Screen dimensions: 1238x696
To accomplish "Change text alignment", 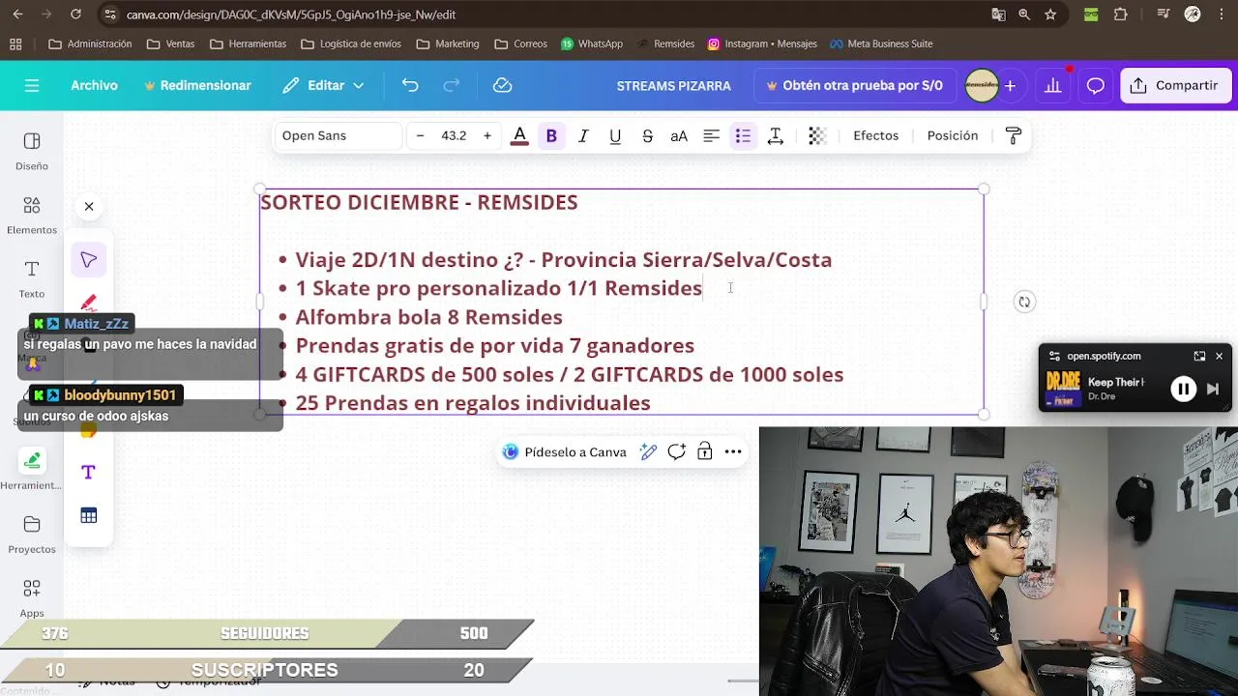I will tap(711, 135).
